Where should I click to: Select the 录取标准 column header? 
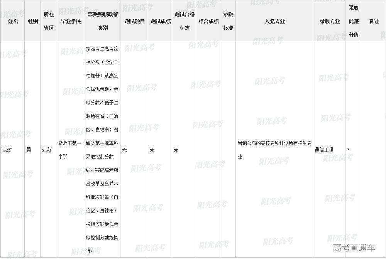[228, 21]
